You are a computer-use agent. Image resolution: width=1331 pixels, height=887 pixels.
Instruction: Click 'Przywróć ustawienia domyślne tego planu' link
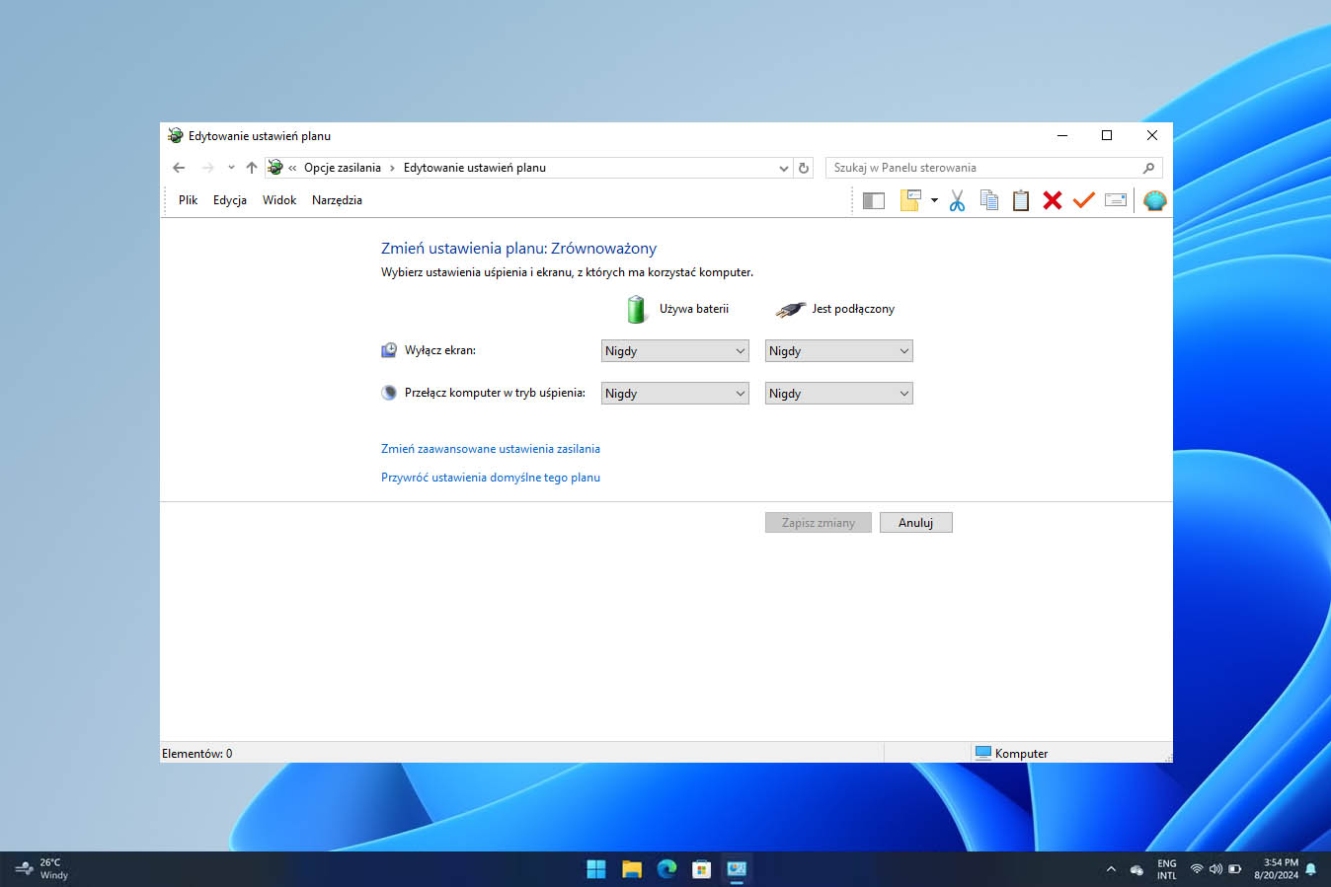point(491,478)
